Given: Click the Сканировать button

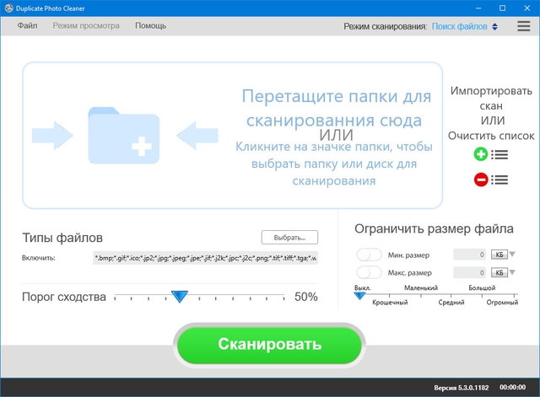Looking at the screenshot, I should [269, 345].
